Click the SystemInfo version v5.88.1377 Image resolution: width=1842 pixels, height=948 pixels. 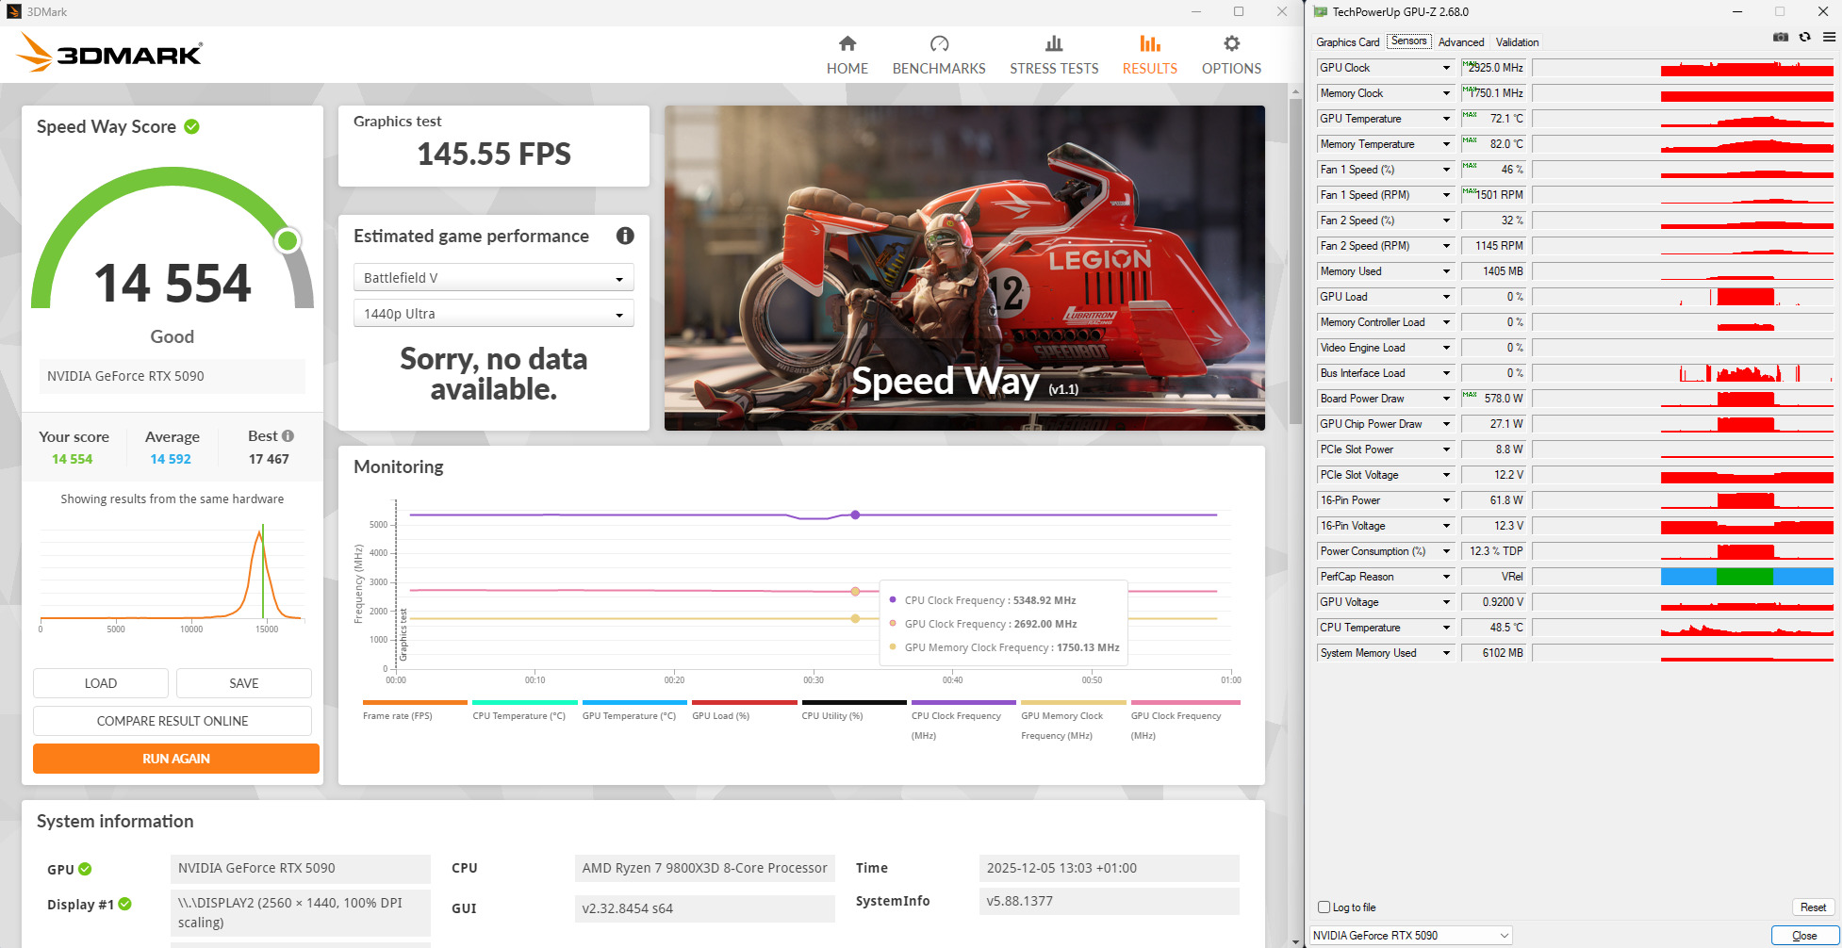pyautogui.click(x=1109, y=901)
